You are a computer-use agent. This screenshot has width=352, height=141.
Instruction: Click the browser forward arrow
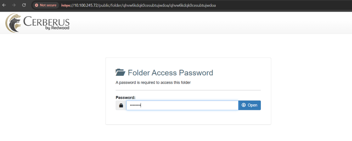[14, 5]
